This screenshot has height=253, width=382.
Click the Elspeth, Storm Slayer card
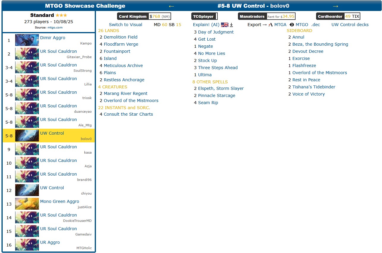(221, 88)
